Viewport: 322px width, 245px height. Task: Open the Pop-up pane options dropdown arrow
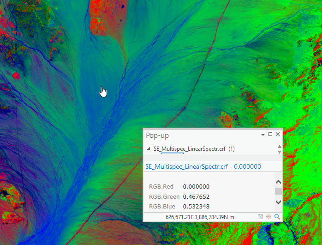[x=263, y=135]
